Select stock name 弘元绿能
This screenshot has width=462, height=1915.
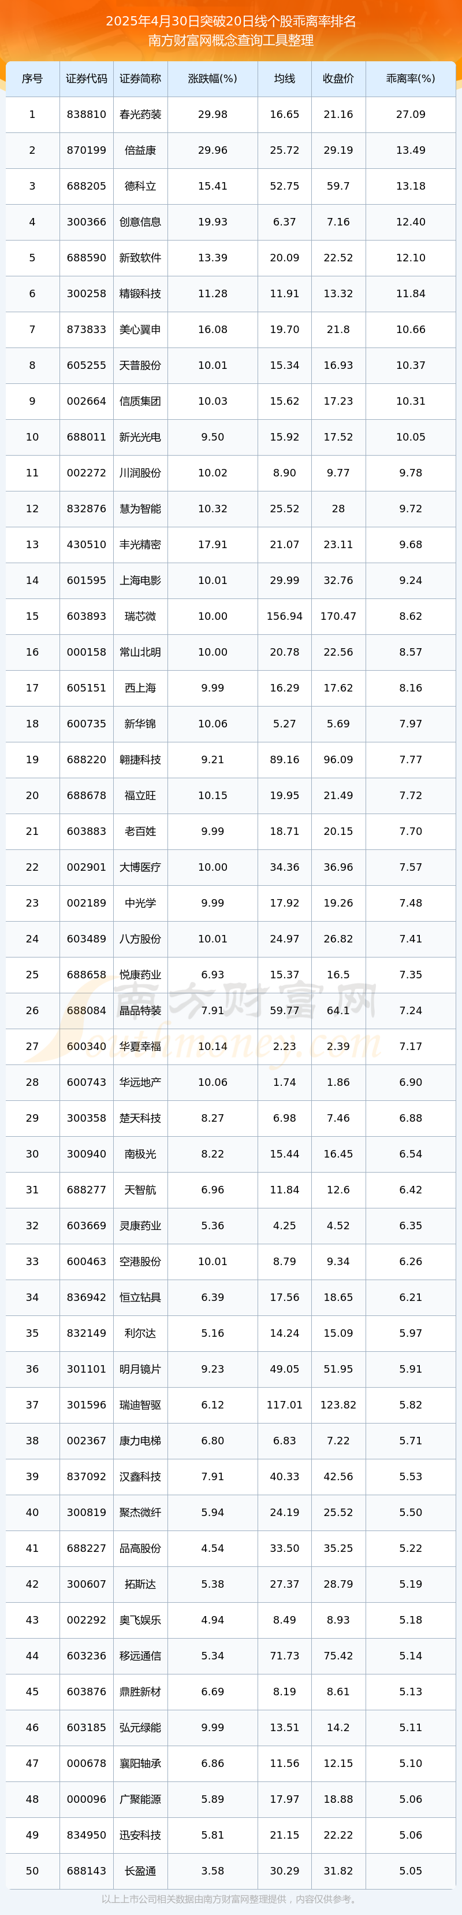(x=140, y=1727)
